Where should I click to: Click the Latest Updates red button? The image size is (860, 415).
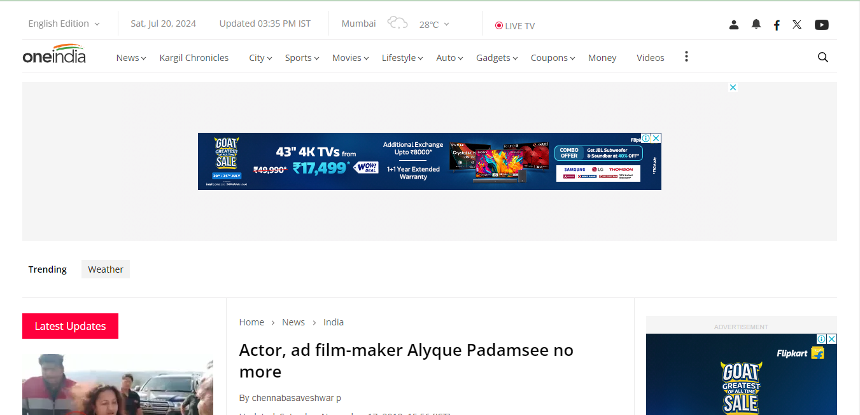pyautogui.click(x=70, y=326)
